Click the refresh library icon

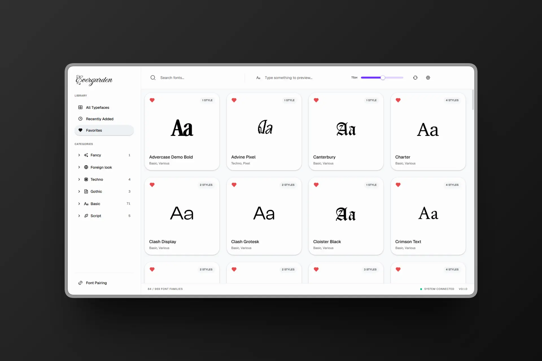click(415, 78)
